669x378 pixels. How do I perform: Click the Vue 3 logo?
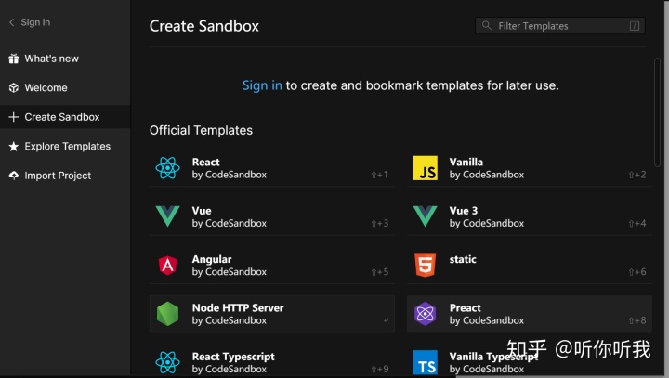425,215
